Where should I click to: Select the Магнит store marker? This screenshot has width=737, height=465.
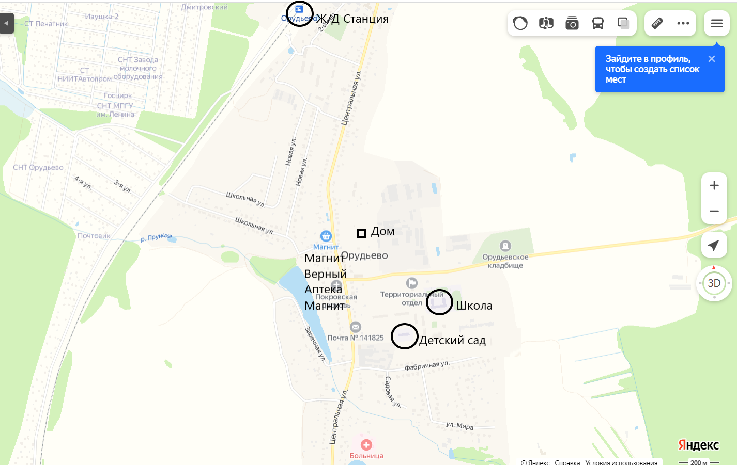click(x=326, y=236)
